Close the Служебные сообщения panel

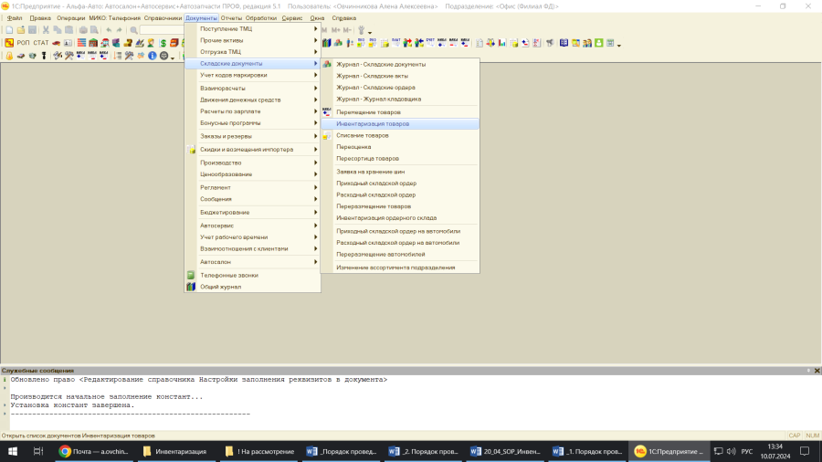817,371
